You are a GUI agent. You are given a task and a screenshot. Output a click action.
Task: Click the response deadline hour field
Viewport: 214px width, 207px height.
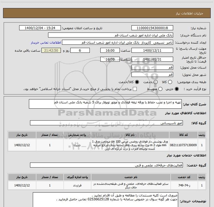(x=110, y=50)
